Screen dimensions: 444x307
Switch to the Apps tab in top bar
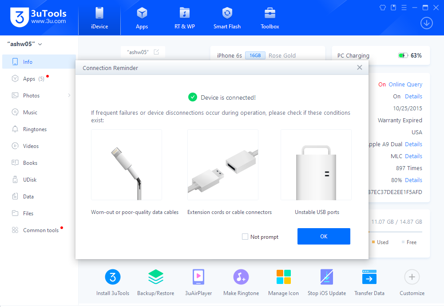coord(142,18)
